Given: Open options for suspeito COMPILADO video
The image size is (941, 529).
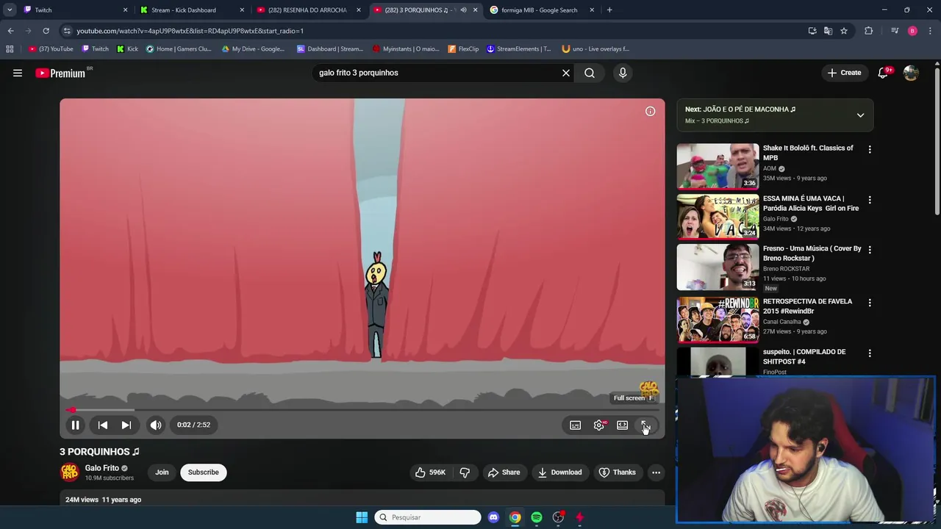Looking at the screenshot, I should (870, 353).
